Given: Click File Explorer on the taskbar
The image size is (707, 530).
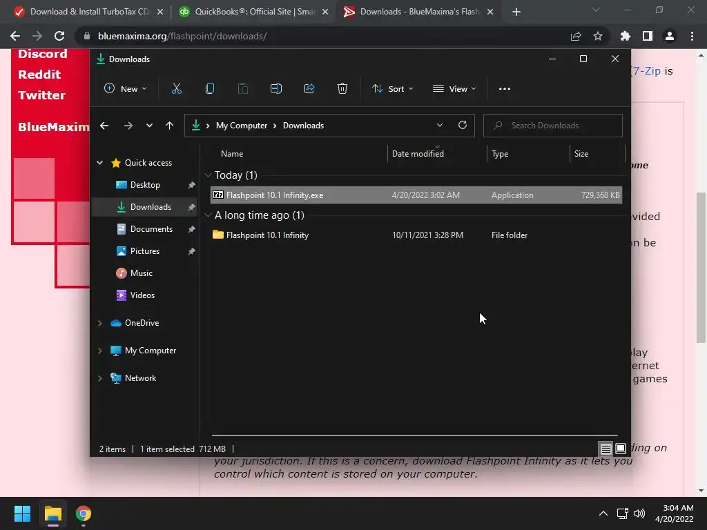Looking at the screenshot, I should pyautogui.click(x=52, y=513).
